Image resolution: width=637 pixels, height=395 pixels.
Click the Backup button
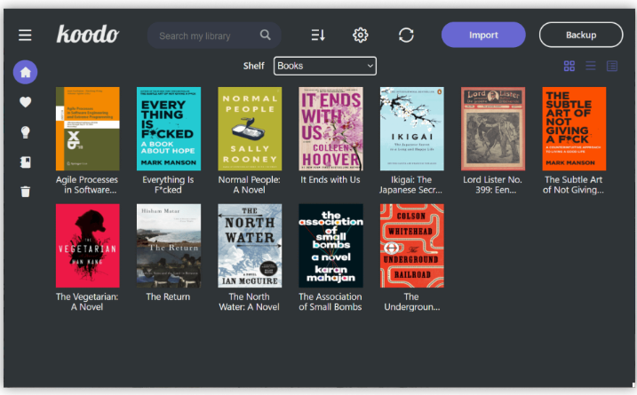(x=581, y=36)
